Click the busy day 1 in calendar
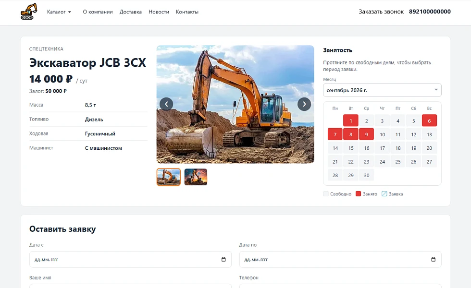The height and width of the screenshot is (288, 471). 351,120
